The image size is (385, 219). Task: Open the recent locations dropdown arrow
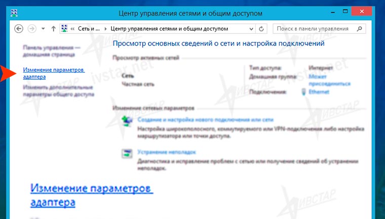click(x=43, y=28)
